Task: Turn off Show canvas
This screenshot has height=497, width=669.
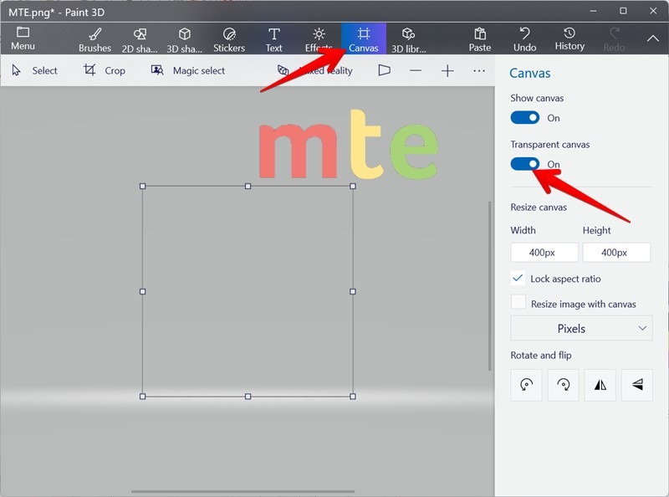Action: [x=525, y=117]
